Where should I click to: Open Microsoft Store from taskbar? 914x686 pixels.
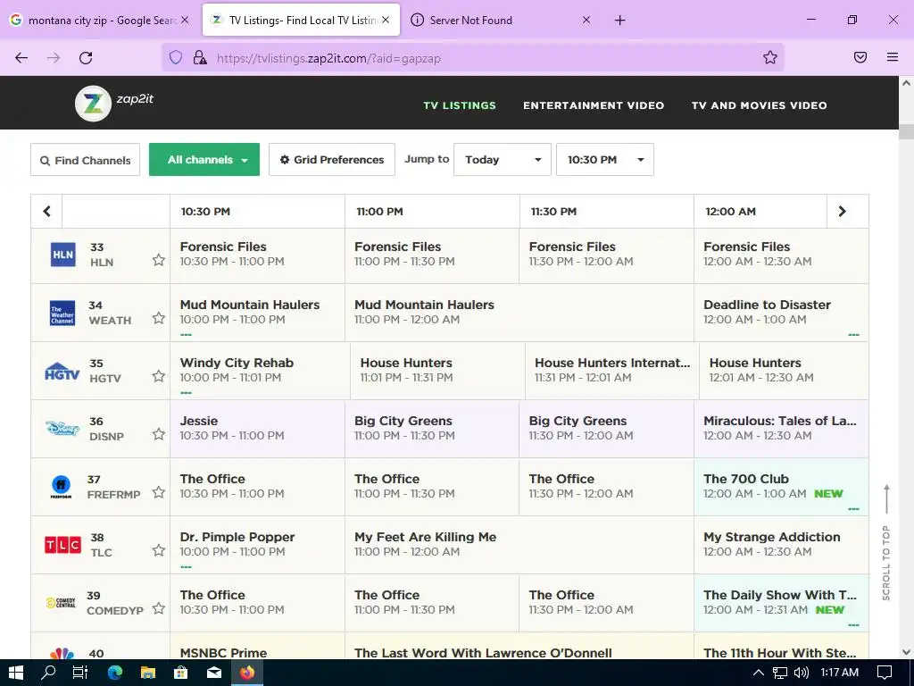pyautogui.click(x=181, y=673)
